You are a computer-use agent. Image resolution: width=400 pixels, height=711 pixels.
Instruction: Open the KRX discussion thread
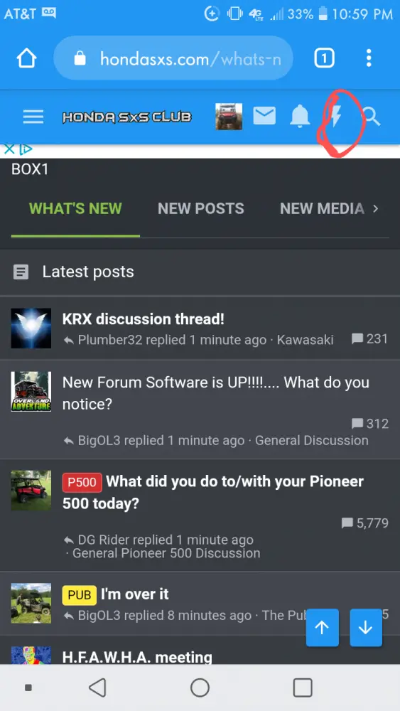(143, 319)
